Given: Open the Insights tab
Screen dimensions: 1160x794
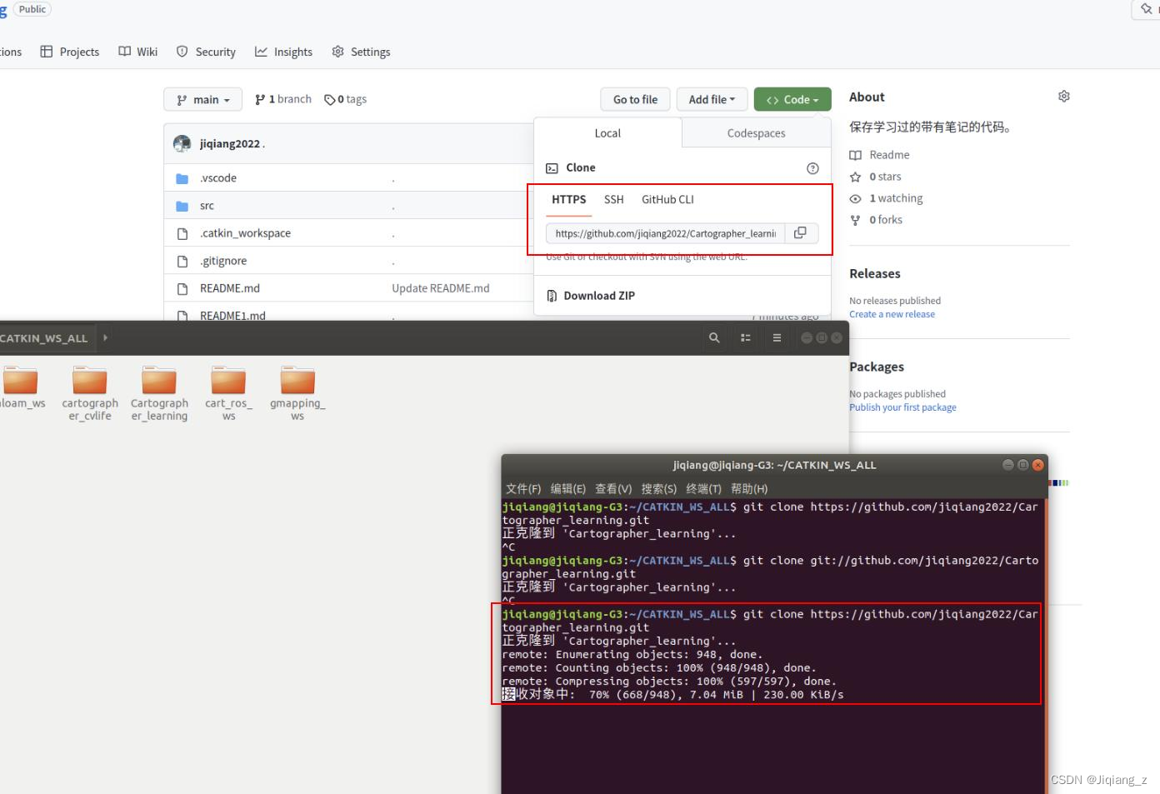Looking at the screenshot, I should 284,52.
